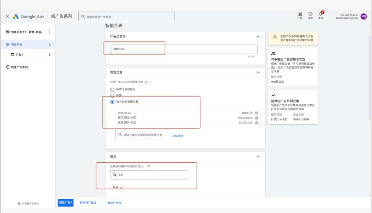
Task: Open more options for campaign 智能手表工厂
Action: [50, 32]
